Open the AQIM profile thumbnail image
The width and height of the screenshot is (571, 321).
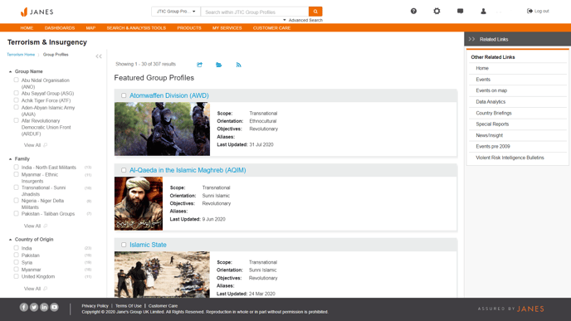[x=139, y=203]
